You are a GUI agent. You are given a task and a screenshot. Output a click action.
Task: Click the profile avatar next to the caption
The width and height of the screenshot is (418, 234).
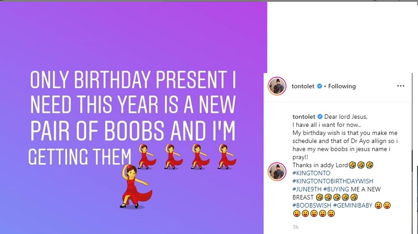click(277, 173)
